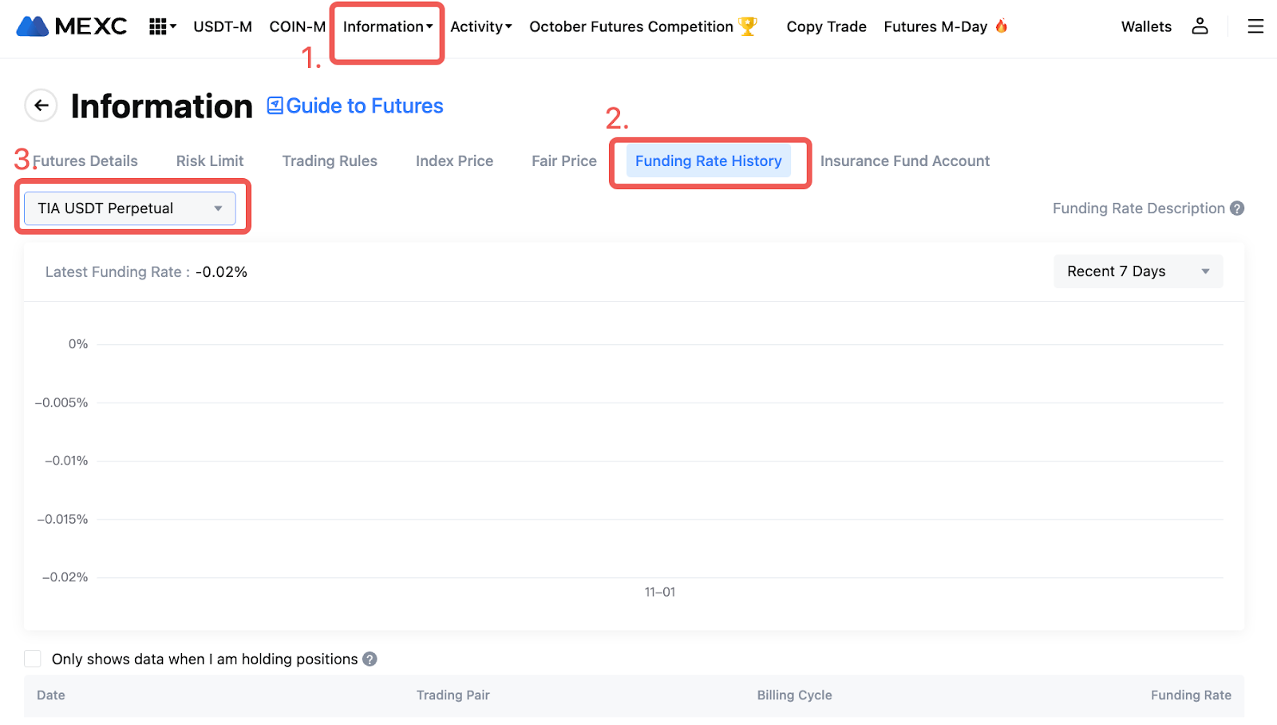Go to Copy Trade page

click(826, 27)
